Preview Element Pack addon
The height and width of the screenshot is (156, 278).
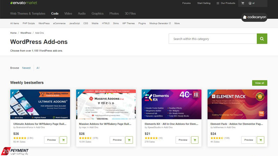248,140
